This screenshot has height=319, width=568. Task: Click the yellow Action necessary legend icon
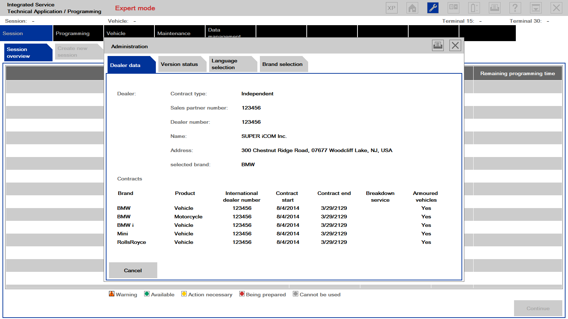coord(184,294)
